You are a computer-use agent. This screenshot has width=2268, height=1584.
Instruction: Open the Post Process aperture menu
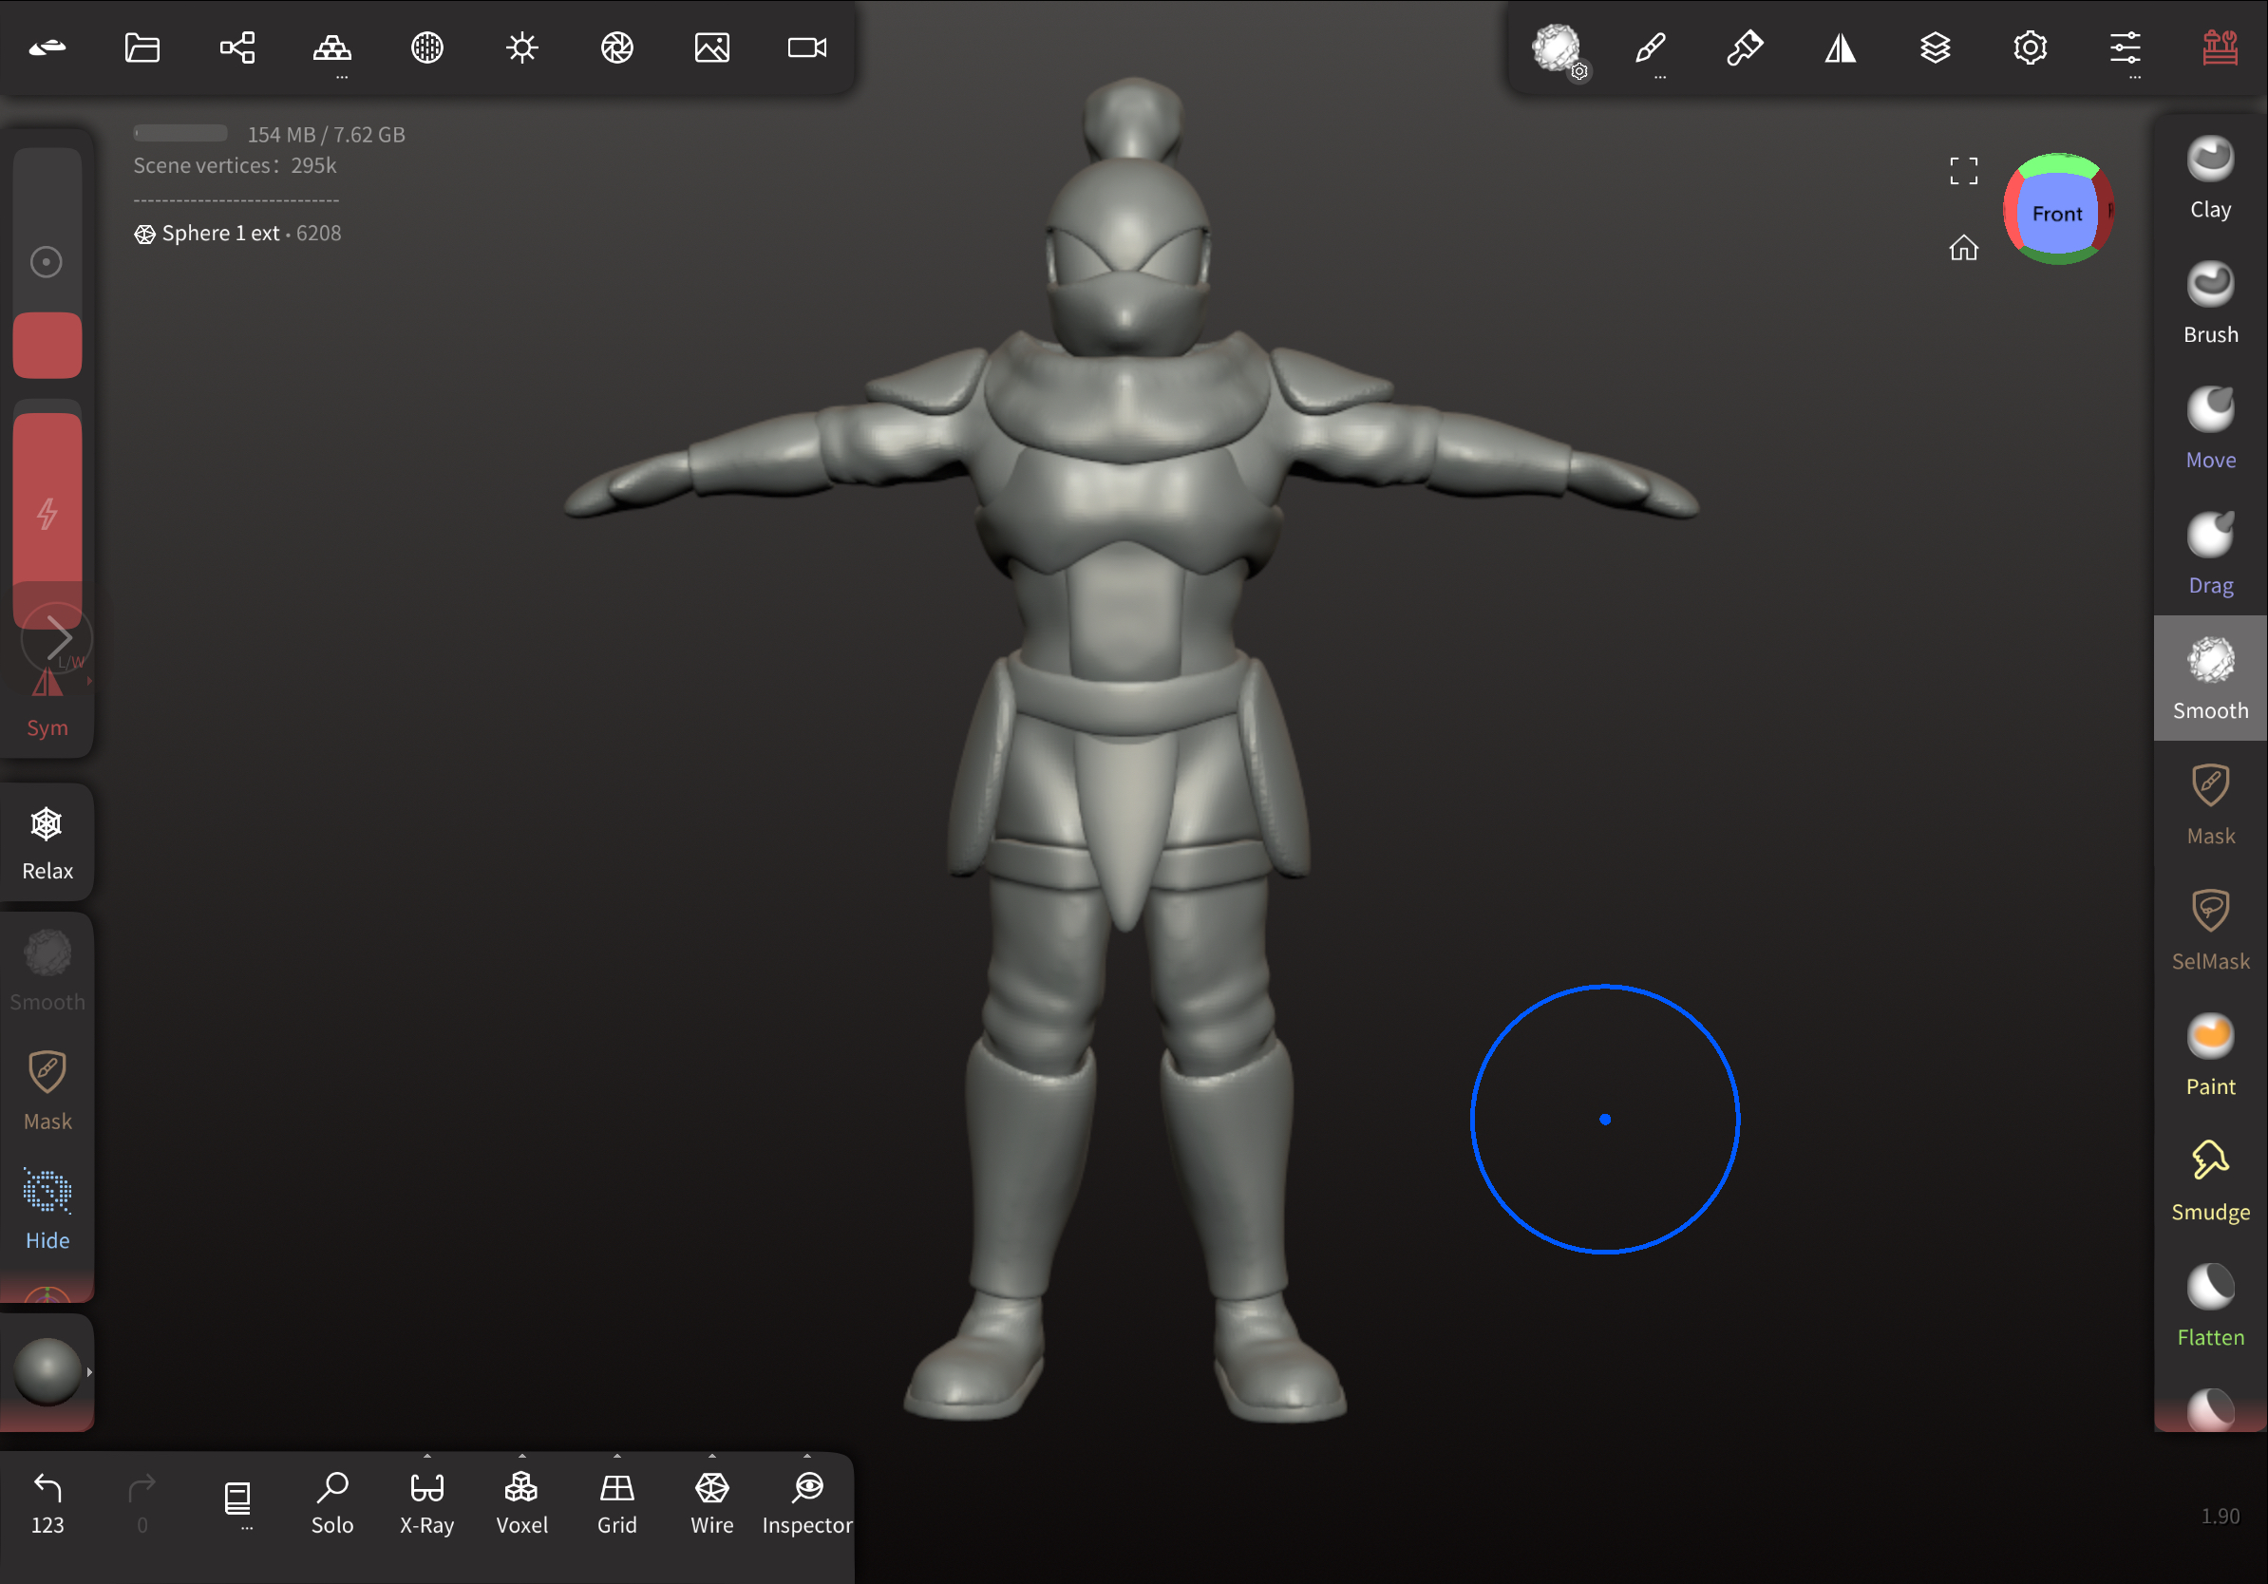coord(616,47)
